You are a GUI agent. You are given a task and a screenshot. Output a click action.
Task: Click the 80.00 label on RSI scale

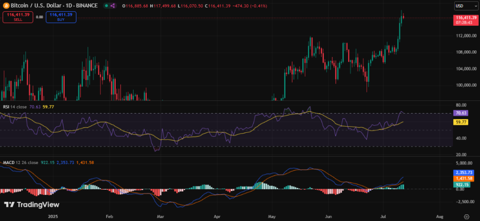460,105
